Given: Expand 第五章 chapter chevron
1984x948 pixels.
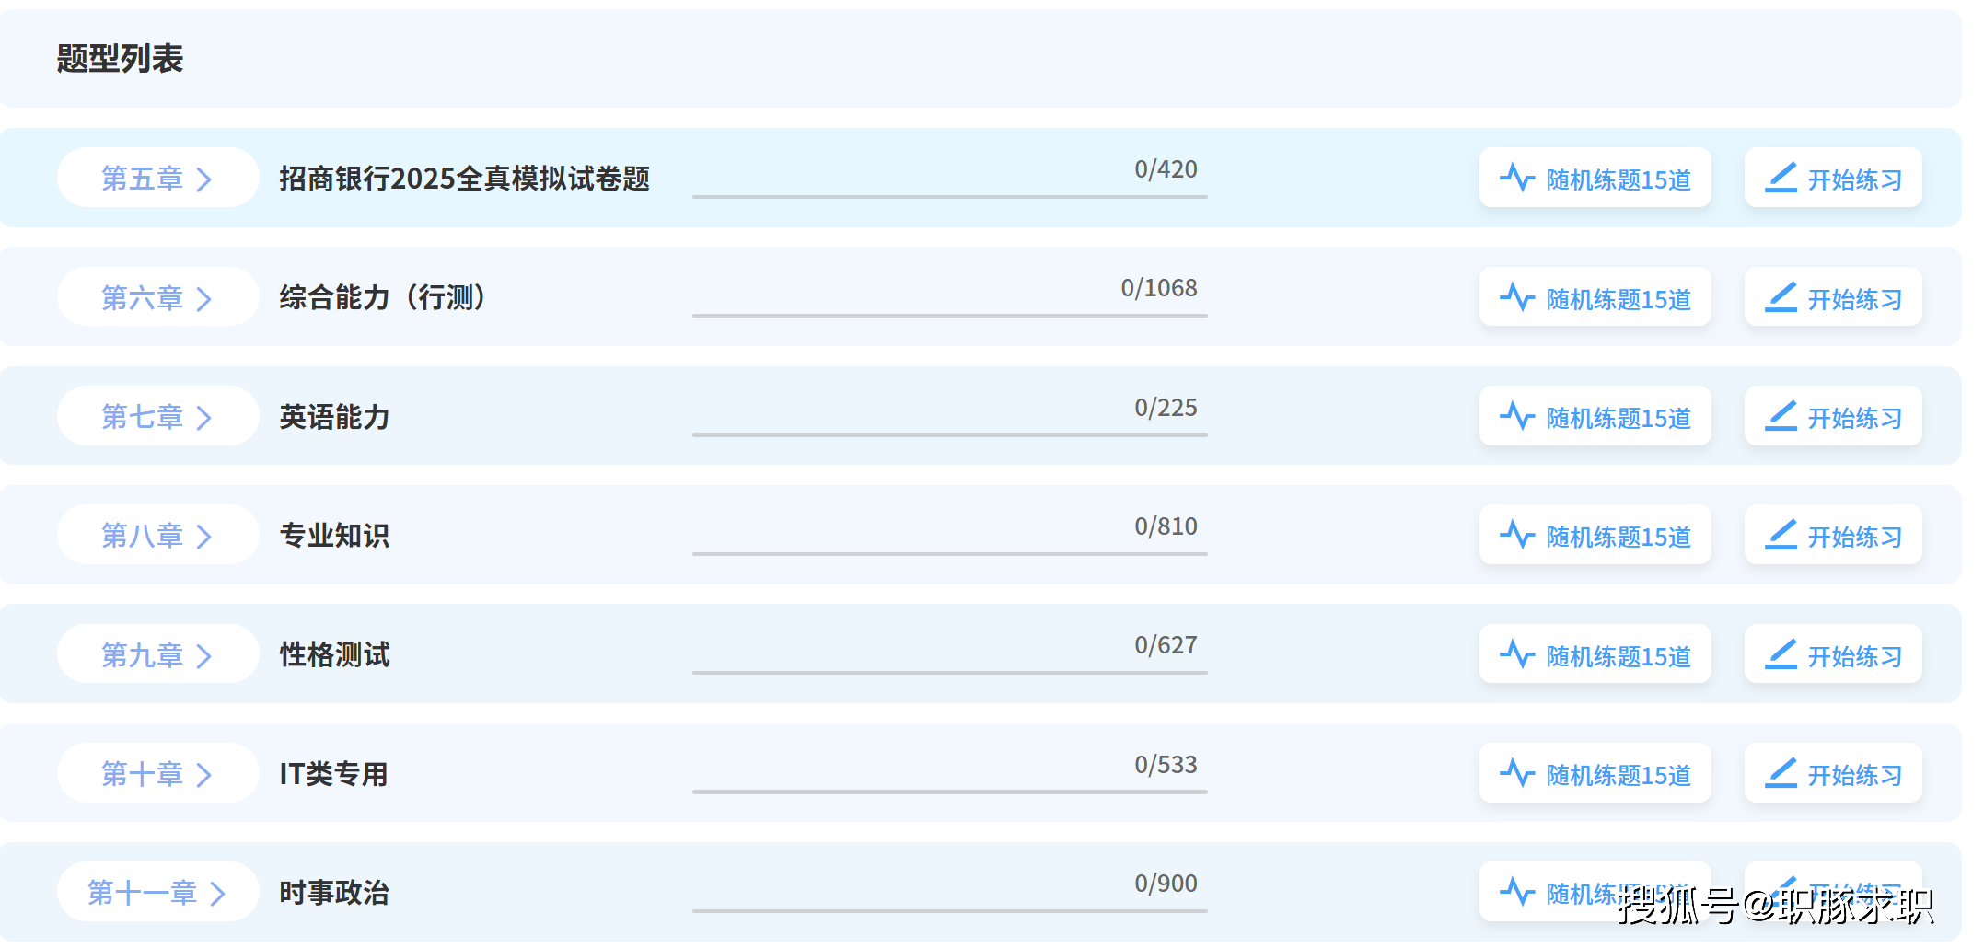Looking at the screenshot, I should (204, 179).
